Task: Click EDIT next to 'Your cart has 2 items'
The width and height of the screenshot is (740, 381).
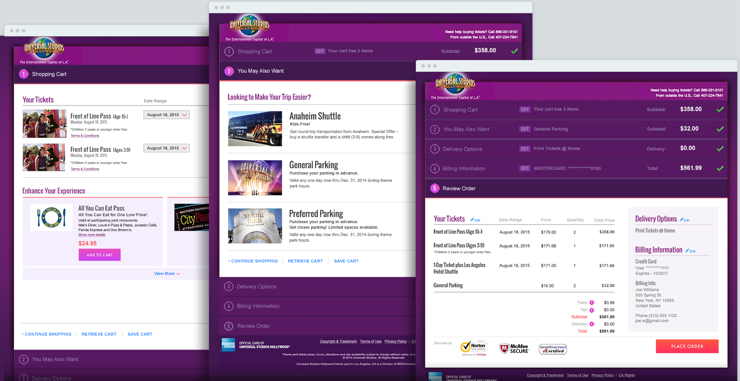Action: click(320, 51)
